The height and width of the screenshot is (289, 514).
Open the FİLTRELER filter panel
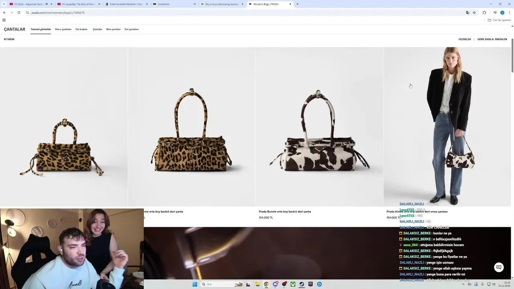[x=465, y=39]
